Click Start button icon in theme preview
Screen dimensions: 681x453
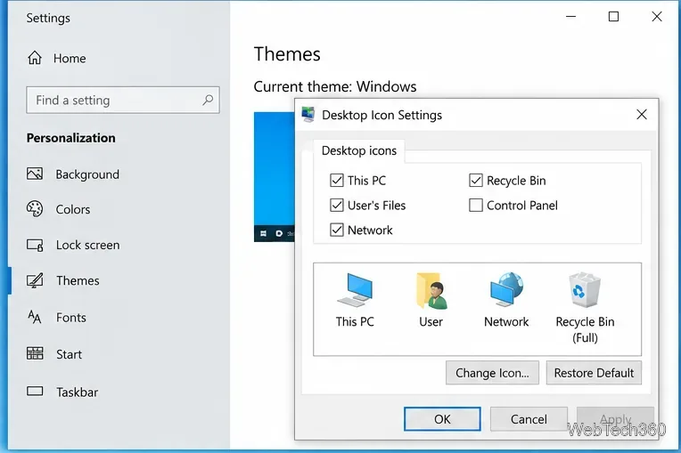point(263,234)
